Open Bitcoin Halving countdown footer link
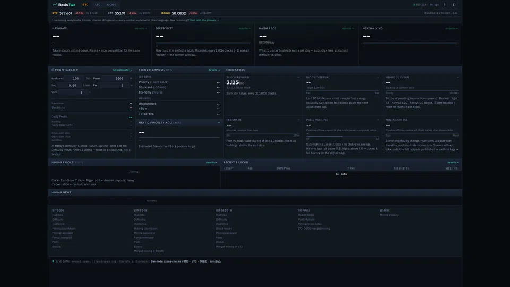Screen dimensions: 510x287 point(64,229)
